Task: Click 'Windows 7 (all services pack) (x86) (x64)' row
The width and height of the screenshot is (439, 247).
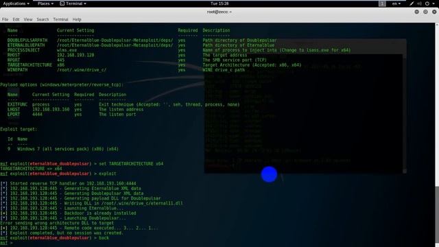Action: [x=68, y=149]
